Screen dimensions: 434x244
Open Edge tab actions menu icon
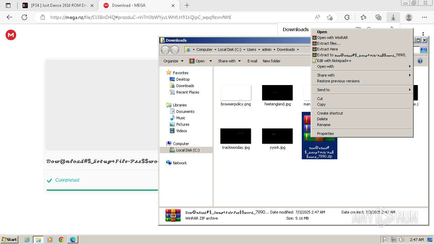(x=8, y=5)
